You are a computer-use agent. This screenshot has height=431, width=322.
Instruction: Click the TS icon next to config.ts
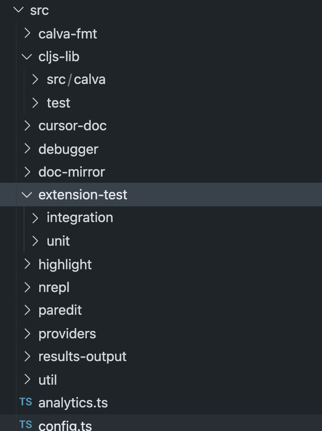pos(26,424)
